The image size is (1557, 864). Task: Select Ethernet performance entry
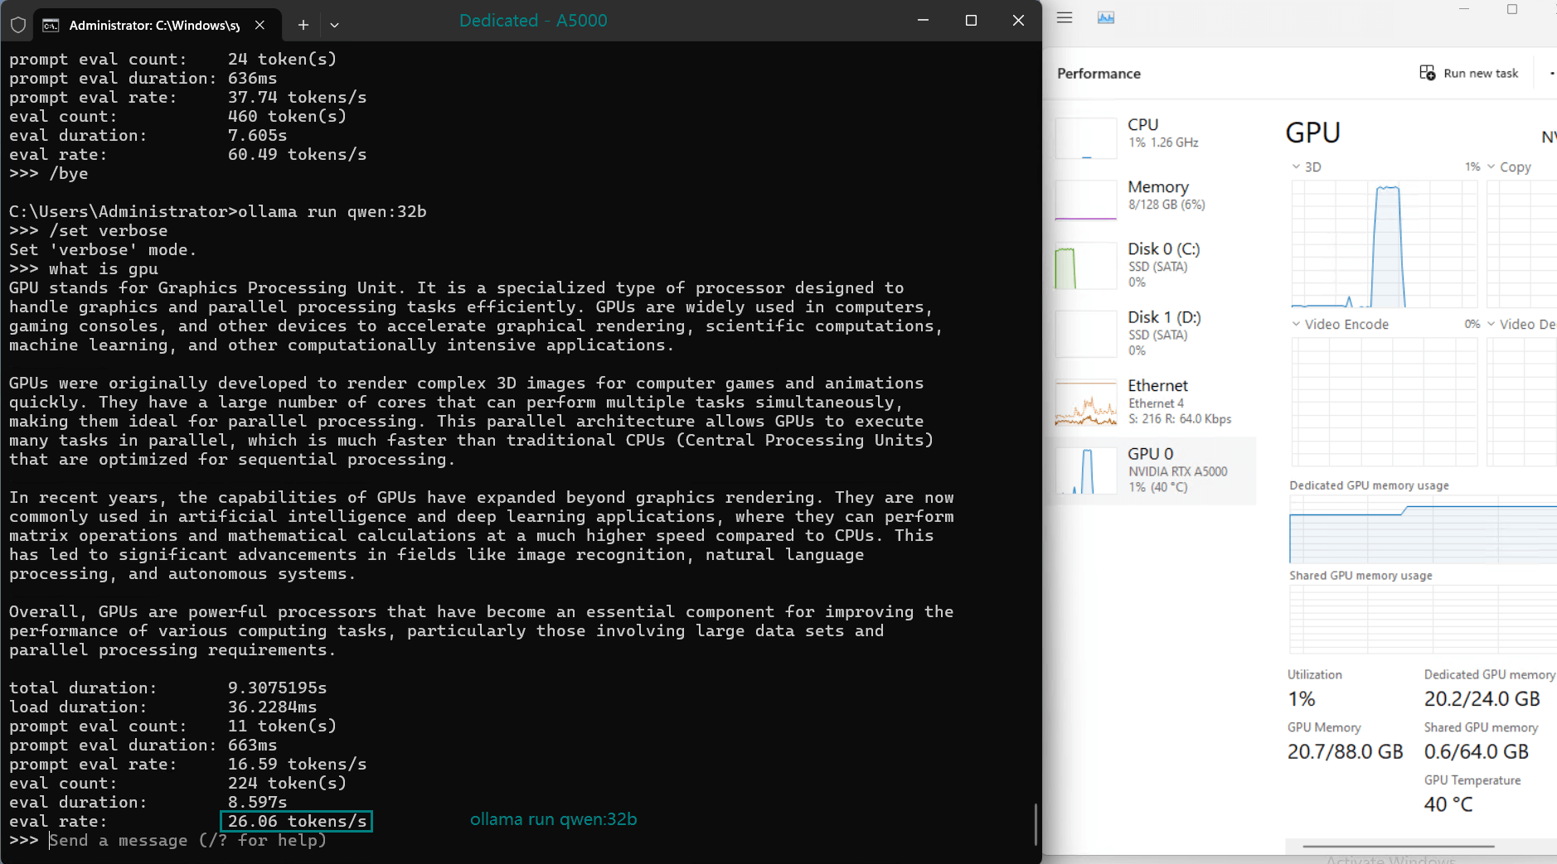tap(1154, 401)
